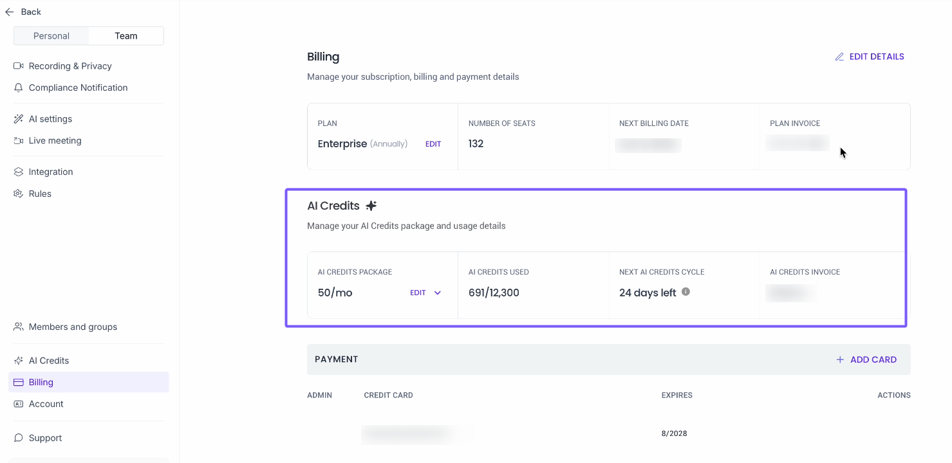Edit the 50/mo AI credits package
This screenshot has width=952, height=463.
click(418, 293)
